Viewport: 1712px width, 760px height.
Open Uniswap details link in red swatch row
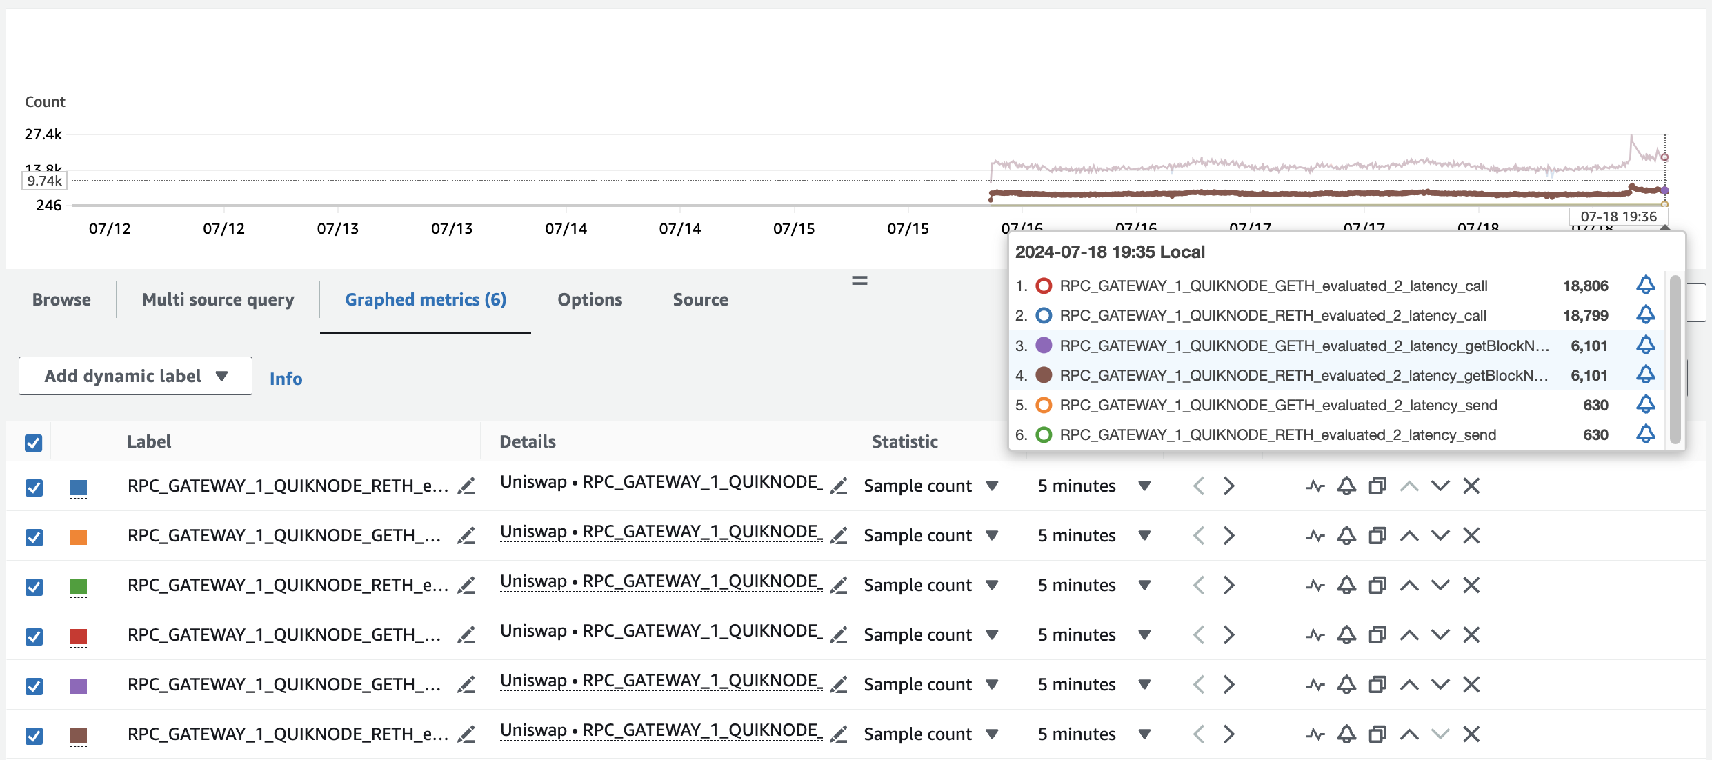point(661,631)
